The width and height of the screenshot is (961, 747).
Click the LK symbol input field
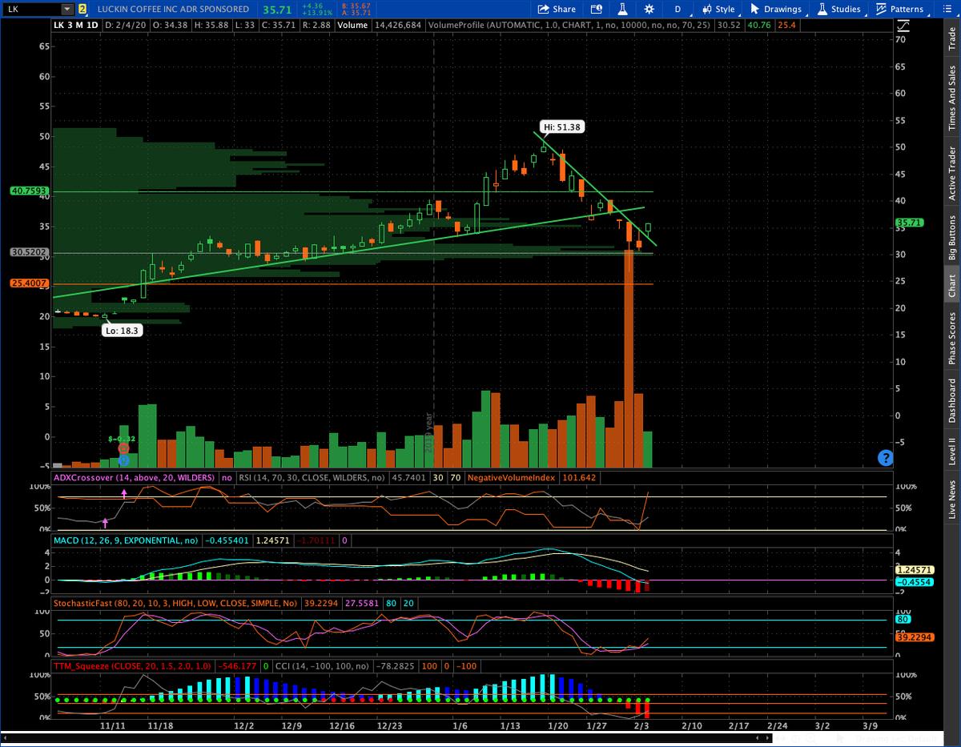coord(32,10)
